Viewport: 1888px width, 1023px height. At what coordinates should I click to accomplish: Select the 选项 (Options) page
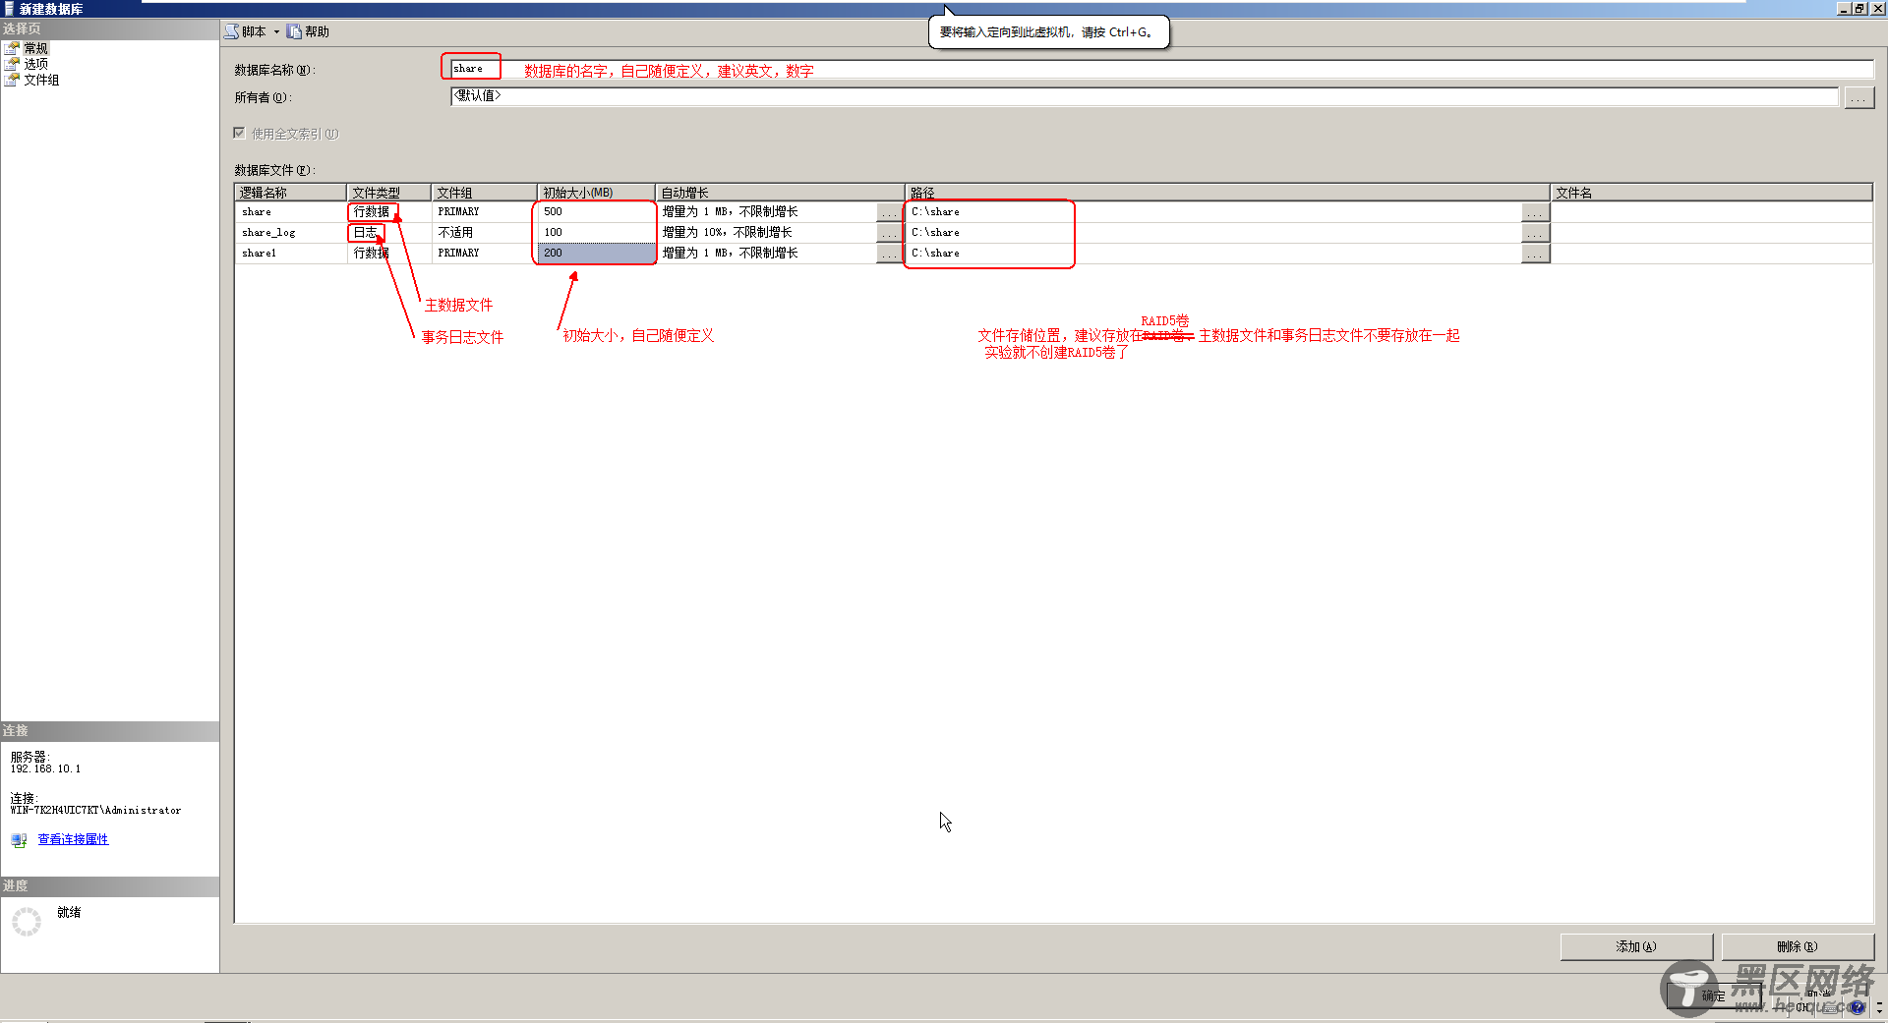[35, 64]
